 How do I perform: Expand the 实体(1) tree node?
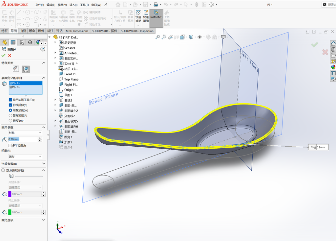(55, 63)
